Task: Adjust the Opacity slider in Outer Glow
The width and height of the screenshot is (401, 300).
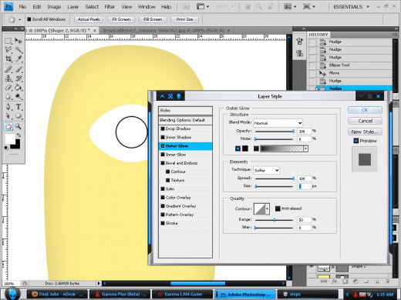Action: click(293, 131)
